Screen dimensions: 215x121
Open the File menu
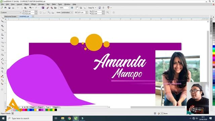pos(2,4)
